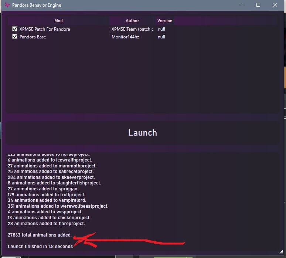Viewport: 286px width, 258px height.
Task: Click log line about sabrecatproject
Action: (x=51, y=172)
